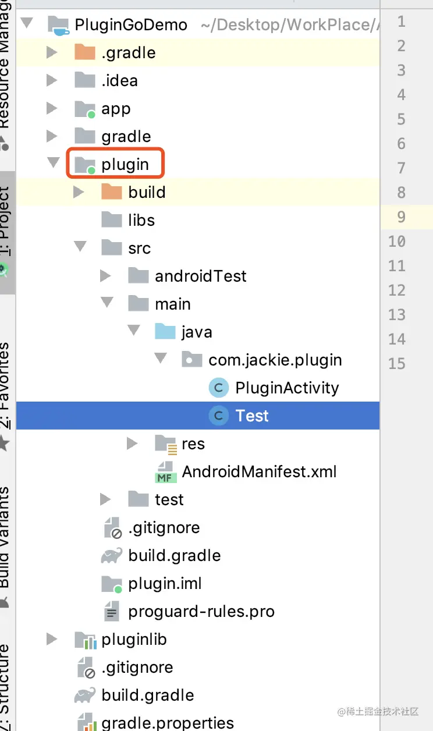Open the Structure tool window tab
Viewport: 433px width, 731px height.
tap(6, 687)
